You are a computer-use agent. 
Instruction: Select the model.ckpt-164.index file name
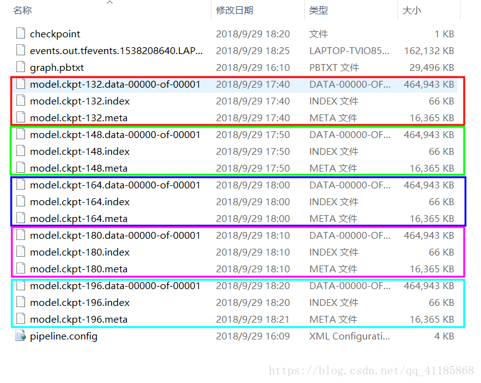click(x=80, y=202)
